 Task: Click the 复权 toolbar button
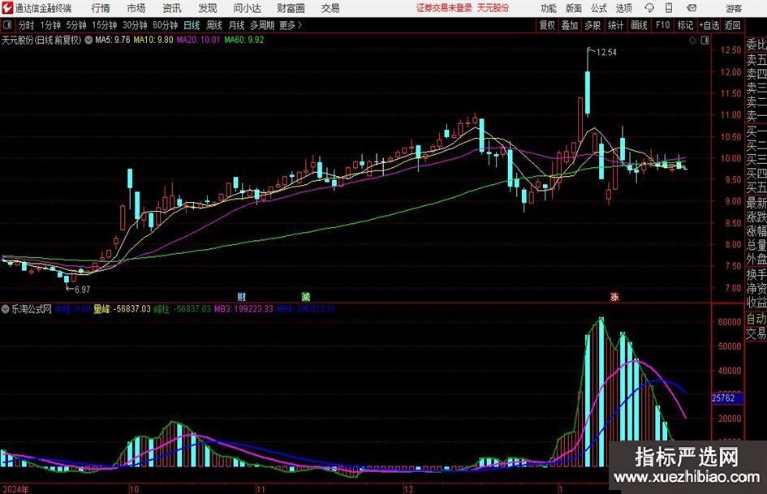pos(547,25)
